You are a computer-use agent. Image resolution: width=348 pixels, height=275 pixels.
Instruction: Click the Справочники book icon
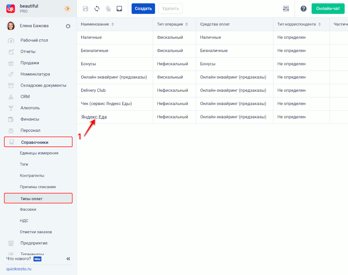point(12,142)
